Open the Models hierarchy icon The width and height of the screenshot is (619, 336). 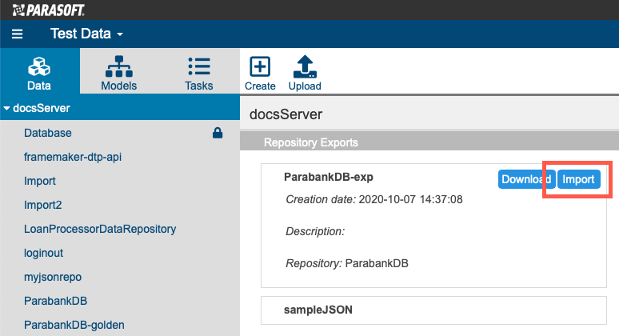tap(119, 66)
